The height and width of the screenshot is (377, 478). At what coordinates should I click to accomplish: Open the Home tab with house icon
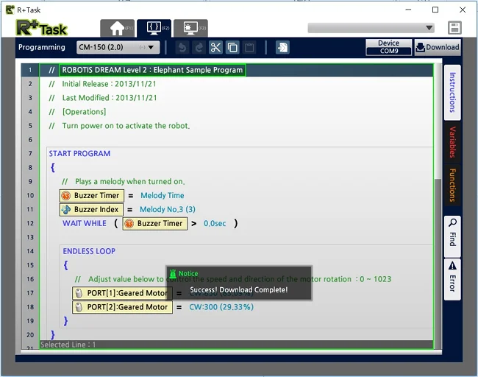[x=118, y=29]
